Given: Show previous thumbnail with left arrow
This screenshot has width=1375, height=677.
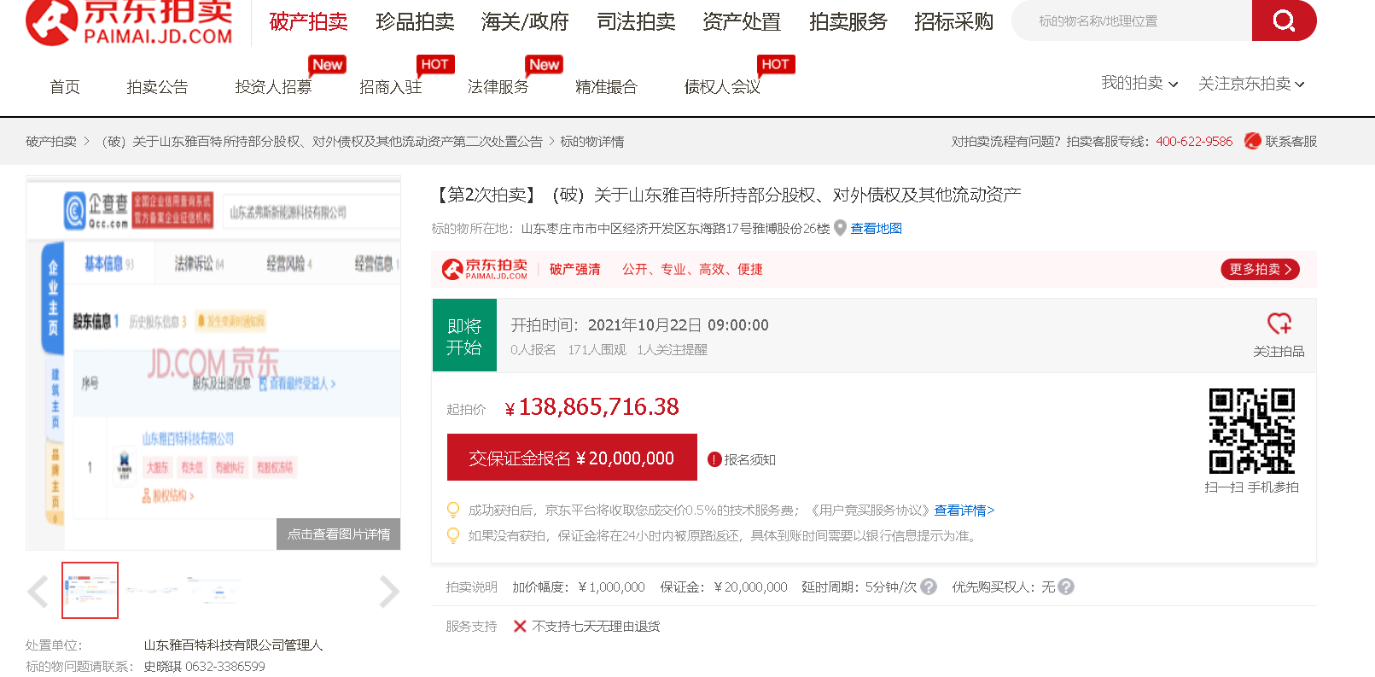Looking at the screenshot, I should point(38,591).
